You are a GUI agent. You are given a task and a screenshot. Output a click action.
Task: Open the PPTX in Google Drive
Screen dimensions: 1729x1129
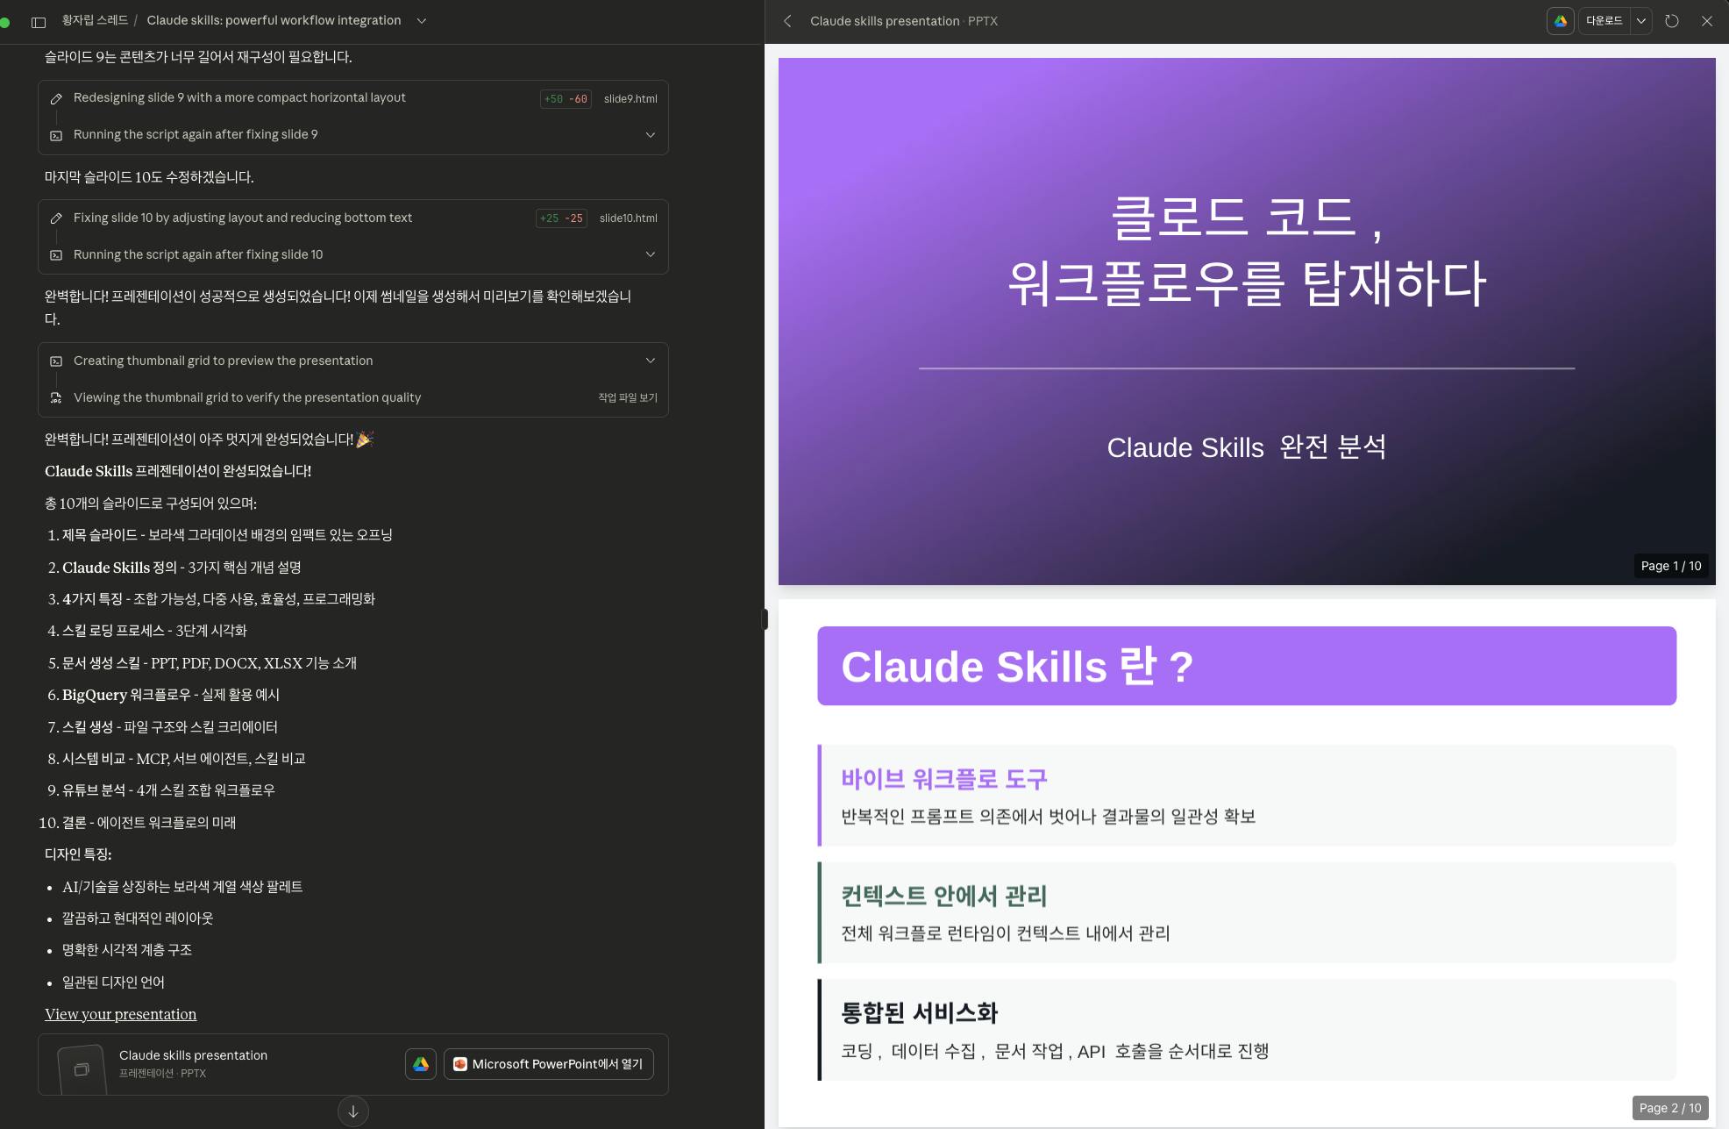click(1560, 21)
